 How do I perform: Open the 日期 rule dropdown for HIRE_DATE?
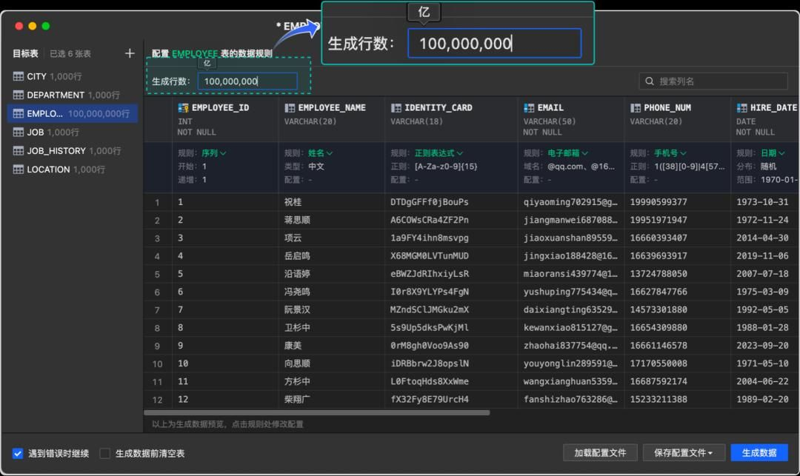tap(773, 153)
